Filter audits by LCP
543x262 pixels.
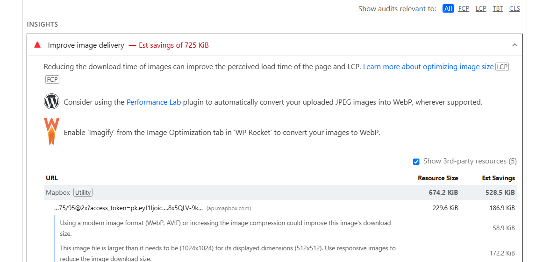(x=481, y=9)
